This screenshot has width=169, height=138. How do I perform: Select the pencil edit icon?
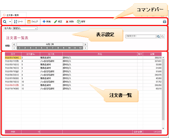point(55,22)
